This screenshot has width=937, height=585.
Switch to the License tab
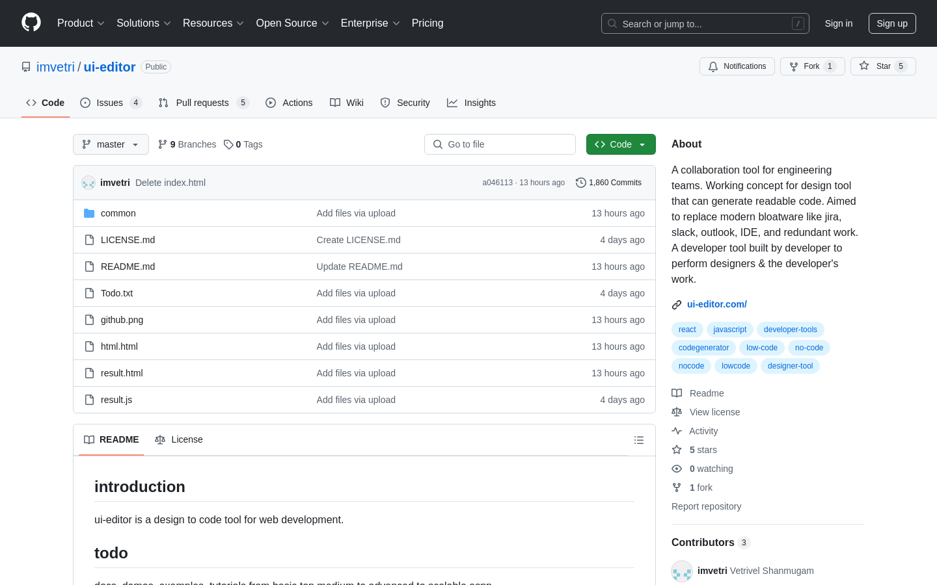(x=179, y=439)
